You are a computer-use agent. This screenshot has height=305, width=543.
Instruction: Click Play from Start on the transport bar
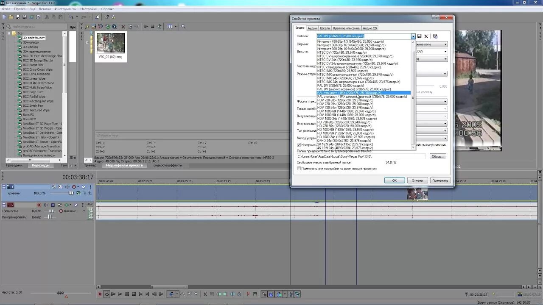pos(113,294)
